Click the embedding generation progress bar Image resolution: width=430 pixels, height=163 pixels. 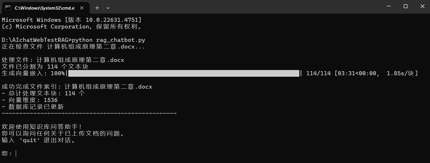(184, 73)
